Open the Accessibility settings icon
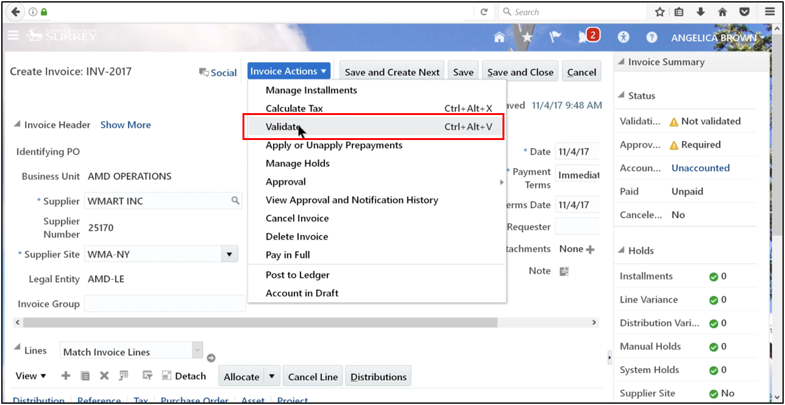The width and height of the screenshot is (785, 405). pyautogui.click(x=623, y=37)
